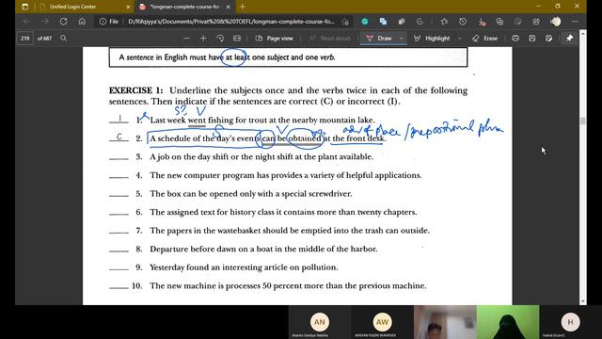Activate the Highlight tool
Image resolution: width=602 pixels, height=339 pixels.
pos(432,38)
